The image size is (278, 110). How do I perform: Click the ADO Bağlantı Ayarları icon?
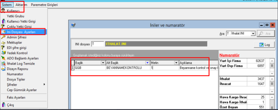click(3, 58)
